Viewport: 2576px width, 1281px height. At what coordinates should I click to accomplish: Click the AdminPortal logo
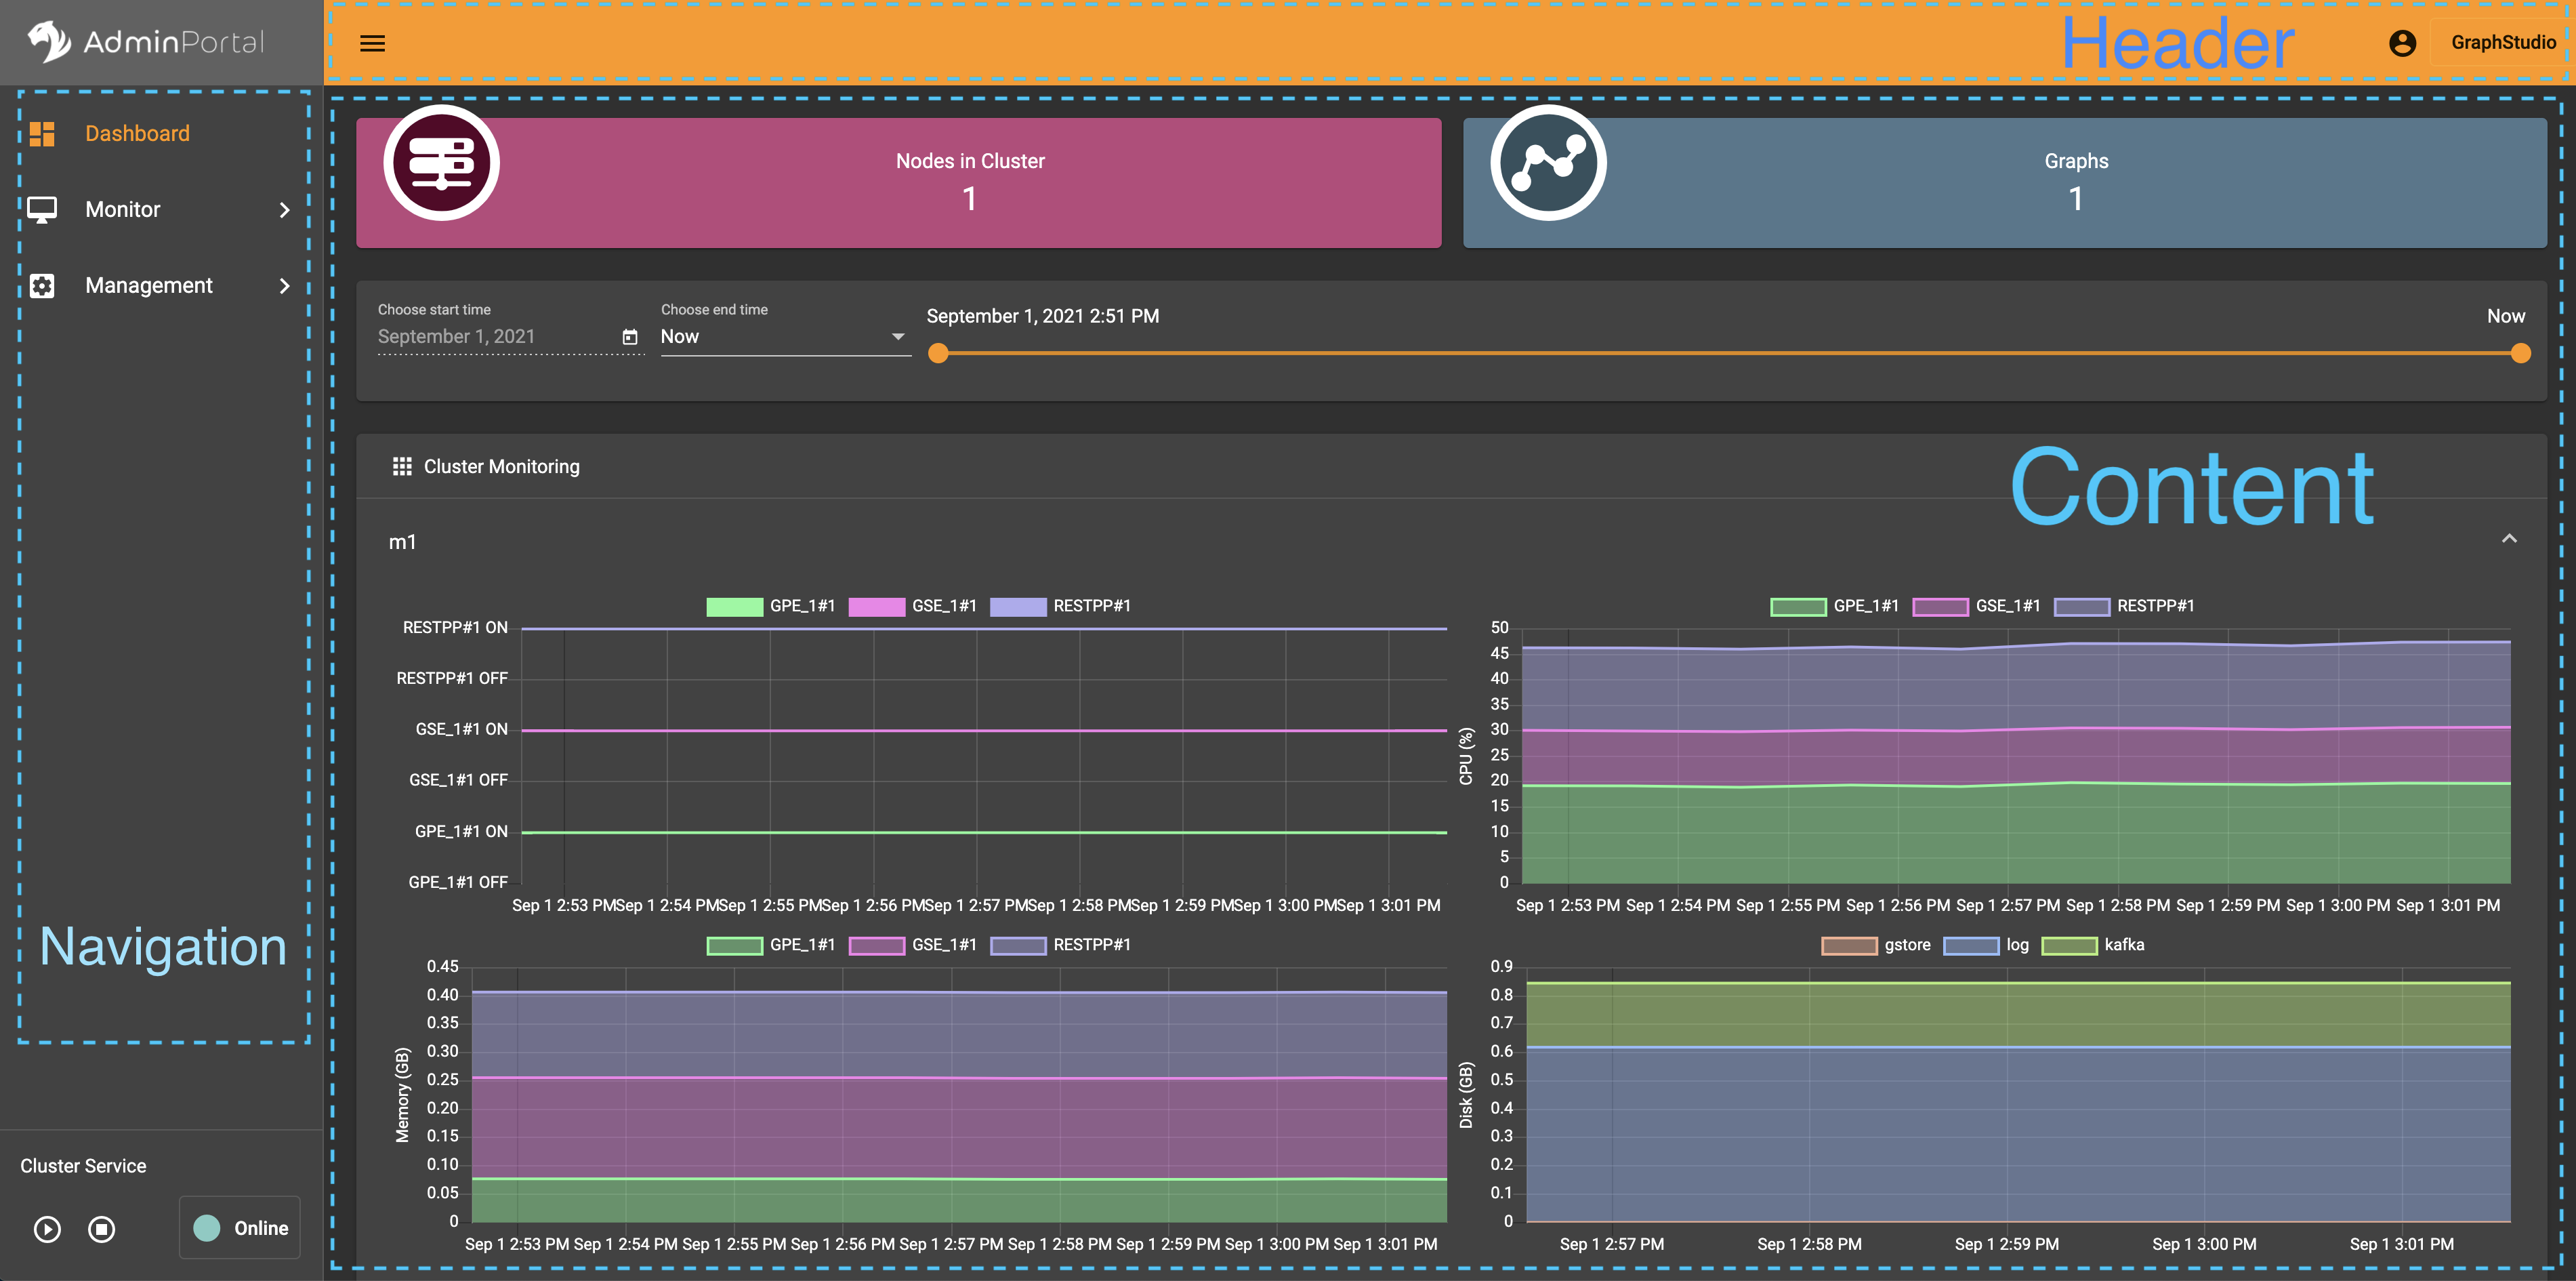pos(145,42)
